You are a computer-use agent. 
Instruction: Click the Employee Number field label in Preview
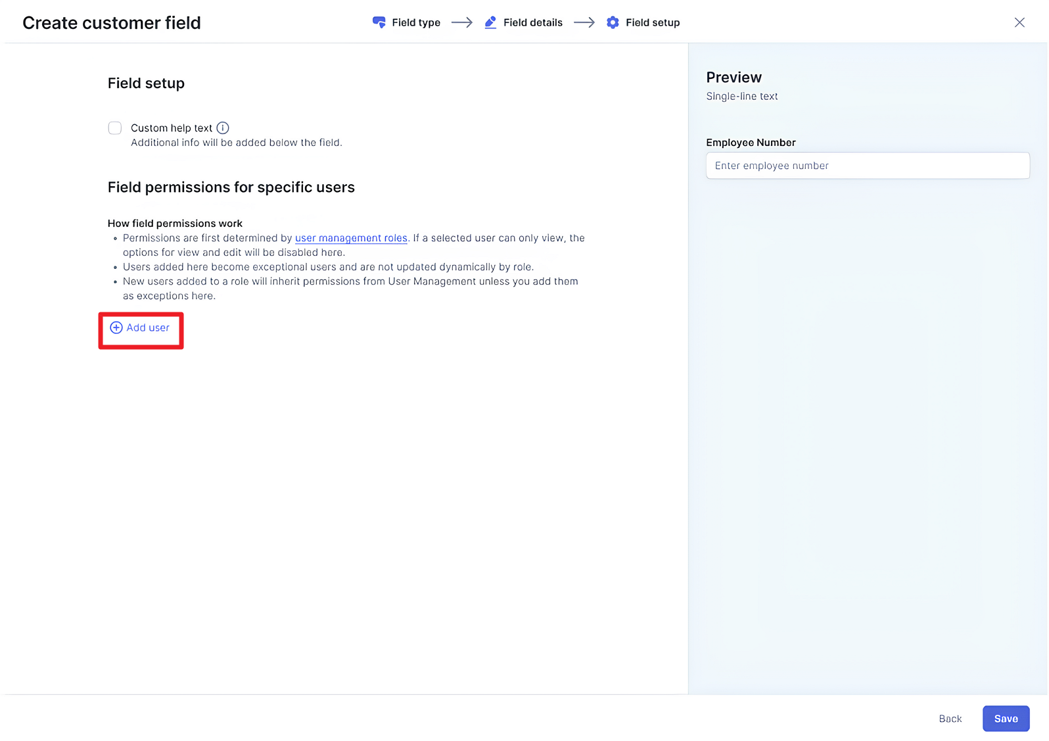pos(751,143)
